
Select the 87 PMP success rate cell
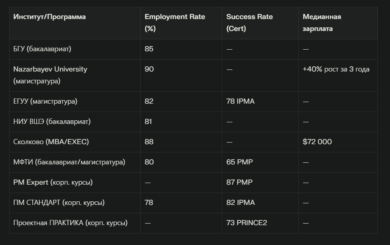pyautogui.click(x=239, y=182)
